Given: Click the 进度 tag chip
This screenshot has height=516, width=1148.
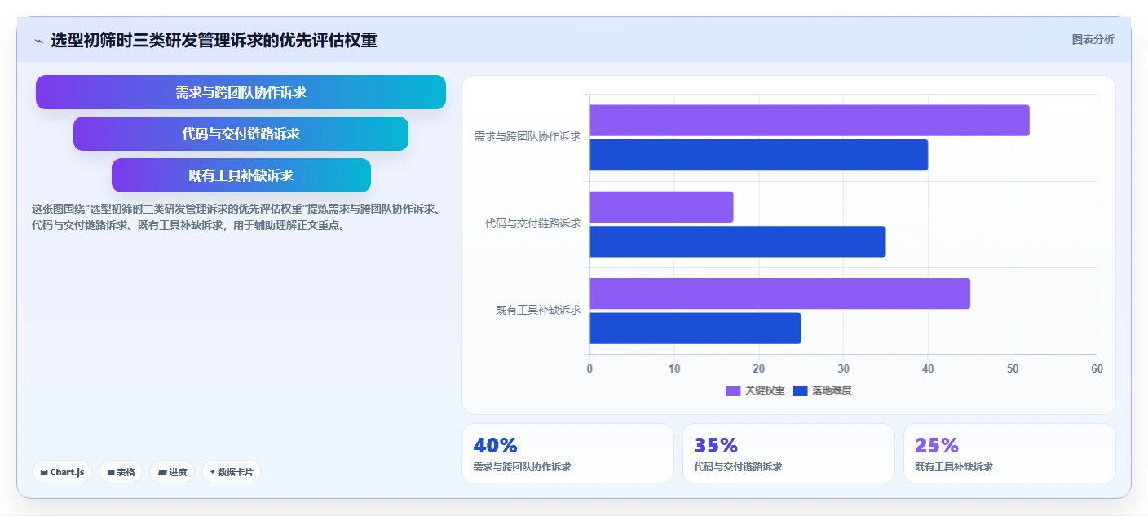Looking at the screenshot, I should pyautogui.click(x=172, y=472).
